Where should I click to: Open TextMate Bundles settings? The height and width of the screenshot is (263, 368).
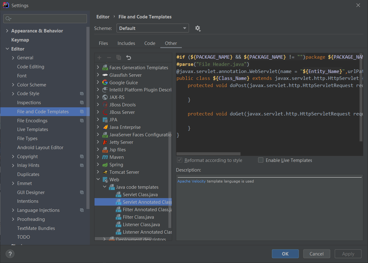[x=36, y=228]
